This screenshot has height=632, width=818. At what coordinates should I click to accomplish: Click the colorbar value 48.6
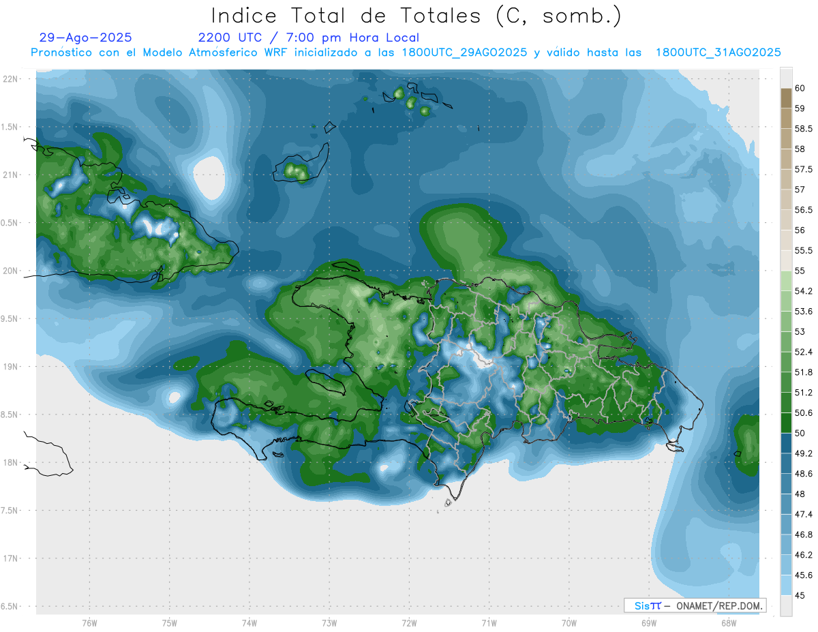804,474
